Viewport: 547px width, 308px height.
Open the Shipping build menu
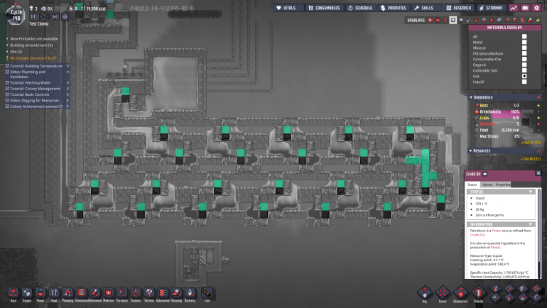(176, 293)
